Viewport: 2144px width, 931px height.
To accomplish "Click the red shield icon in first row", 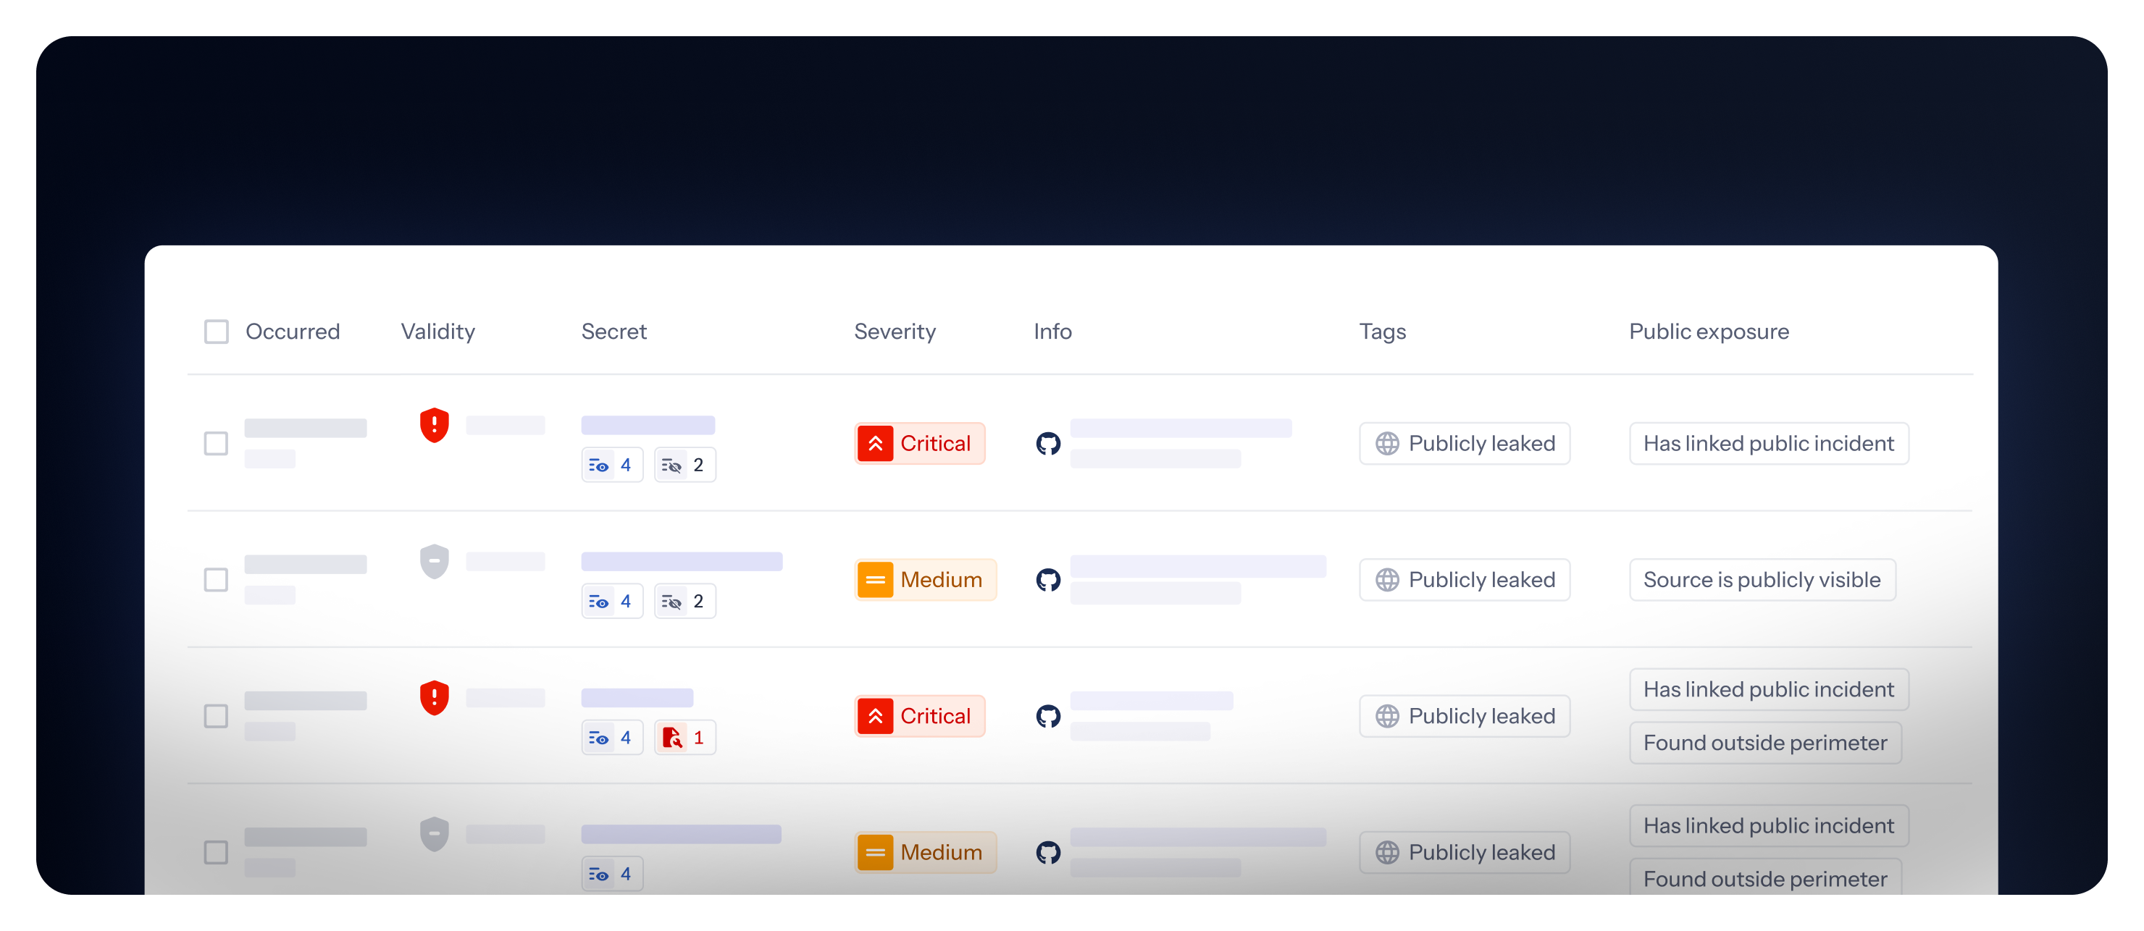I will point(434,425).
